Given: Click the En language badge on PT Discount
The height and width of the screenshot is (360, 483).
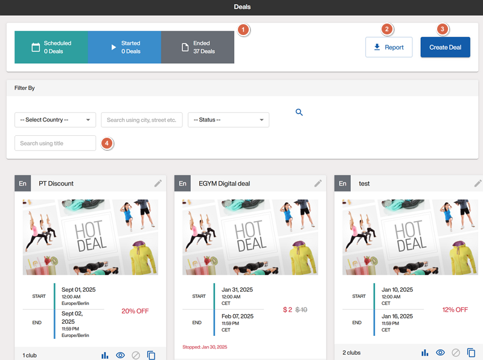Looking at the screenshot, I should point(22,184).
